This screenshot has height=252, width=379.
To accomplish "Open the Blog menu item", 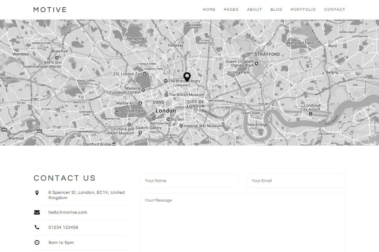I will click(276, 9).
